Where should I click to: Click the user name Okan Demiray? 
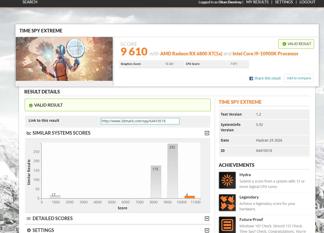230,2
